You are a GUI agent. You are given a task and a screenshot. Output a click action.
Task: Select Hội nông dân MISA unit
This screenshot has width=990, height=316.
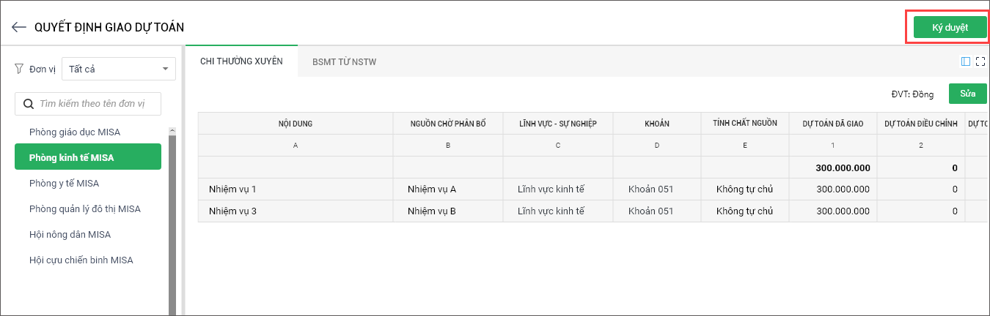point(70,234)
